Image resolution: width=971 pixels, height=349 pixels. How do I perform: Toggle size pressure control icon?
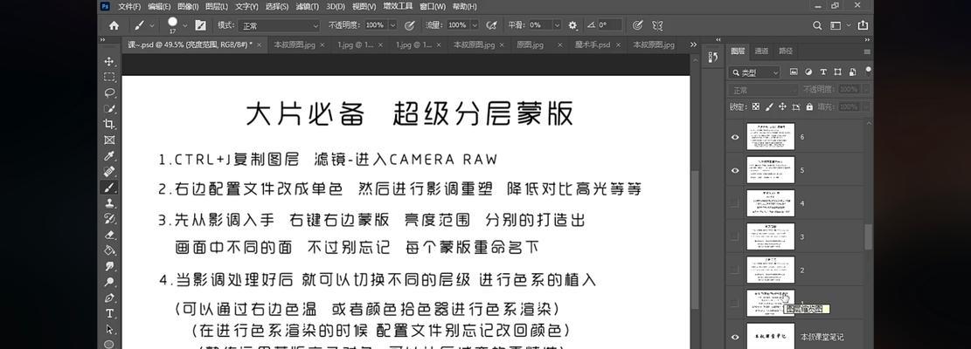(x=637, y=25)
